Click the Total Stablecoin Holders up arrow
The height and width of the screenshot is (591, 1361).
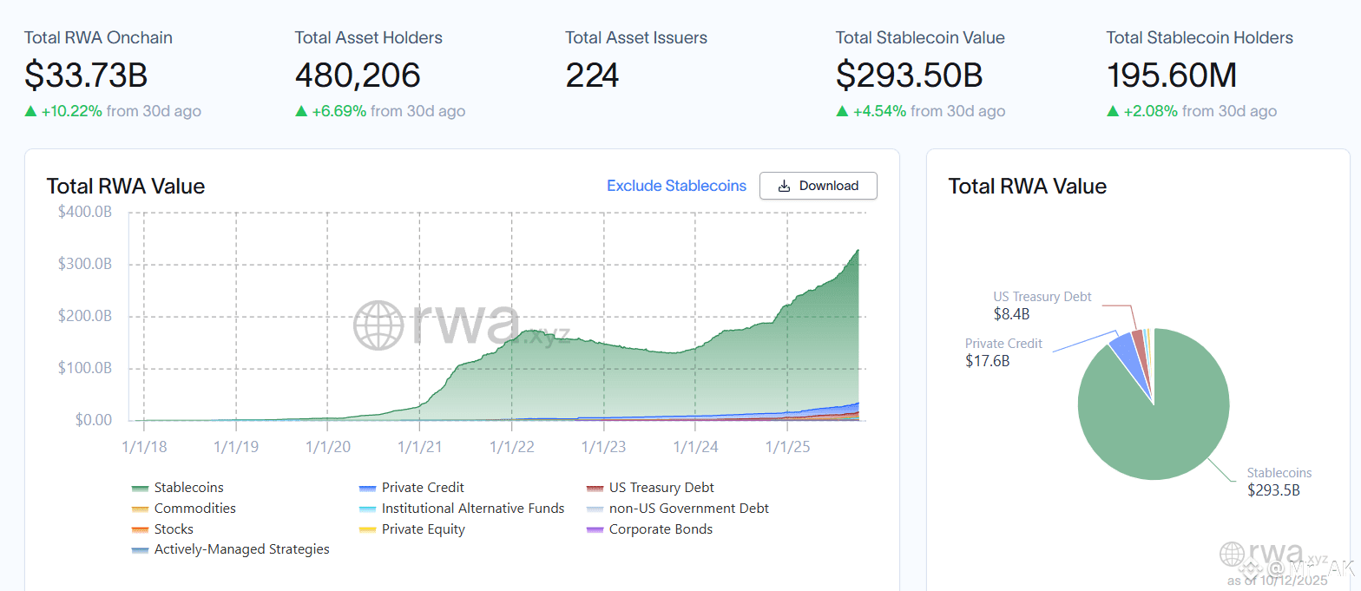point(1113,111)
